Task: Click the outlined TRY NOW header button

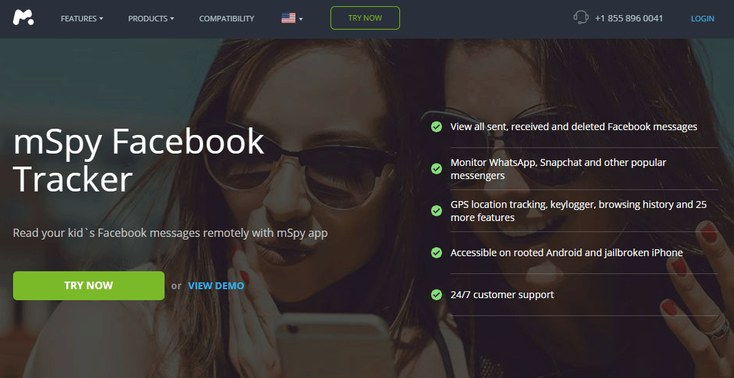Action: 365,18
